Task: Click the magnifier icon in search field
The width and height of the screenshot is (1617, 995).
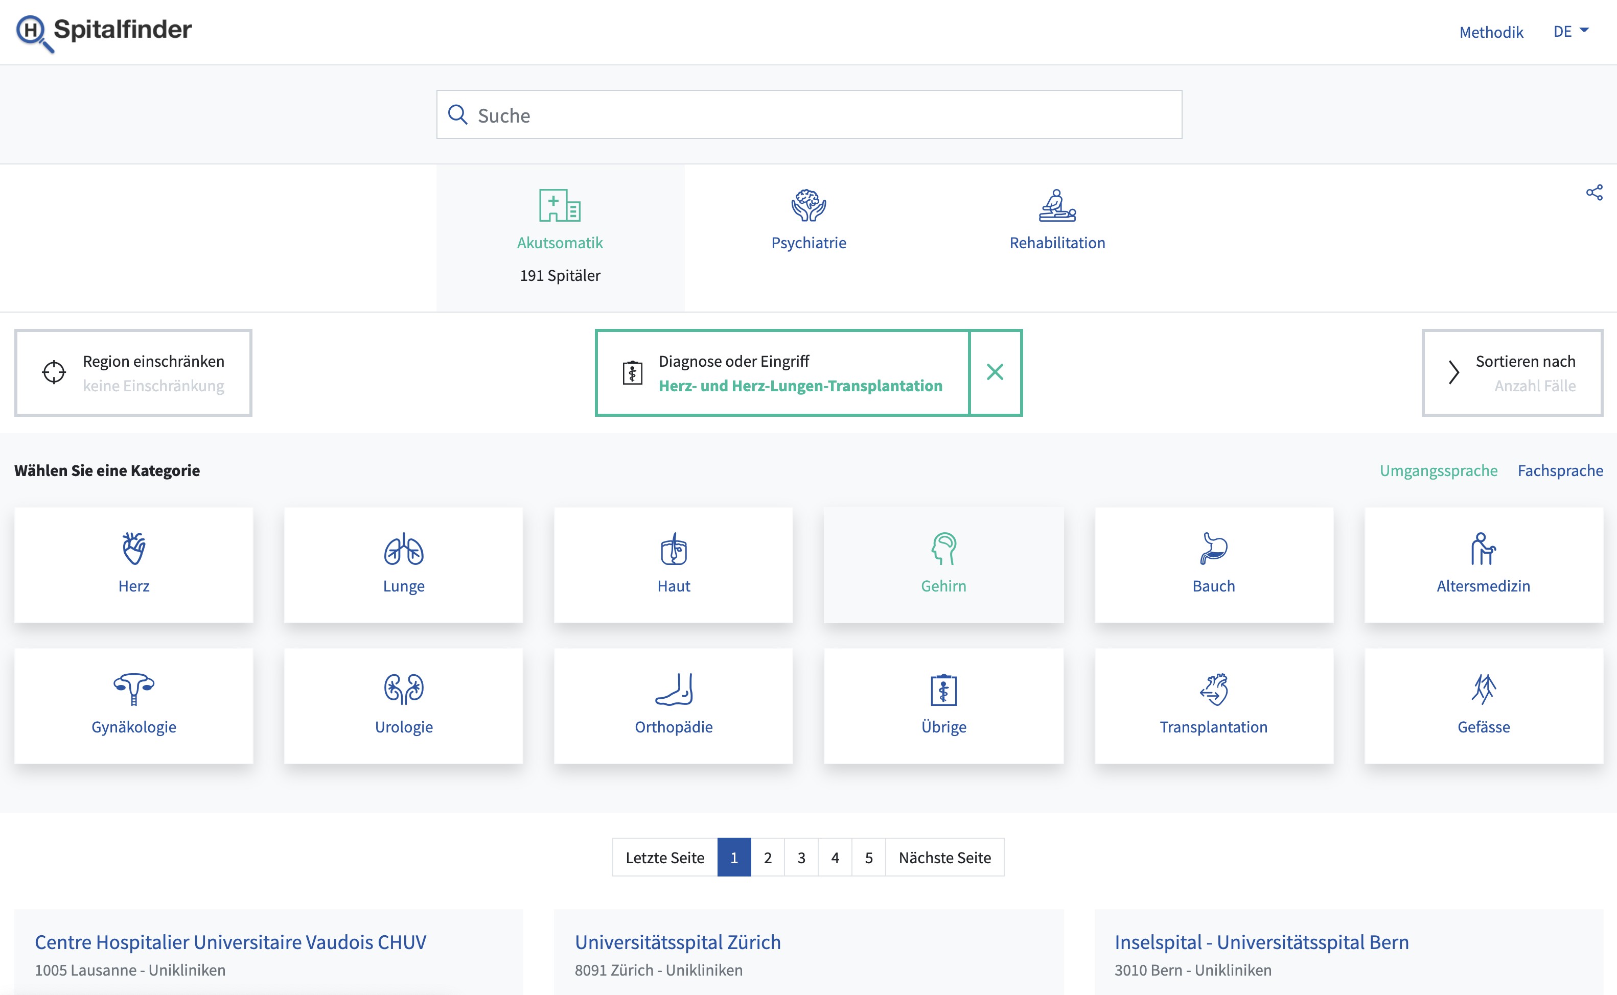Action: (457, 114)
